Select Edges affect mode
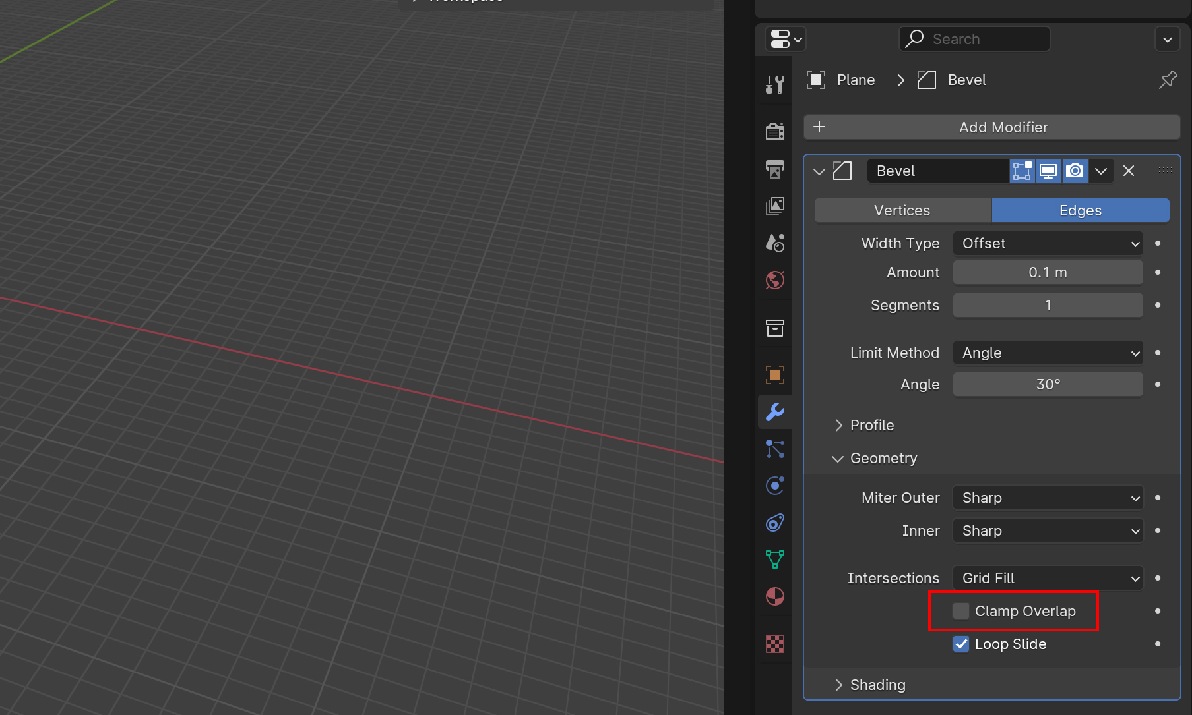Viewport: 1192px width, 715px height. [x=1081, y=210]
